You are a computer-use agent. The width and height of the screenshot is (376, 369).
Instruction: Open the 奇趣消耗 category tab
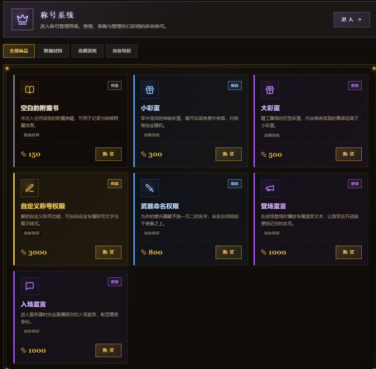(88, 51)
